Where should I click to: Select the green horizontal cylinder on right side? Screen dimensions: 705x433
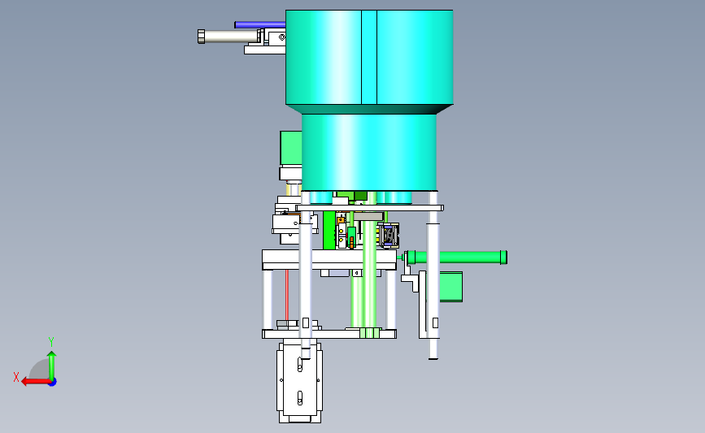point(457,258)
